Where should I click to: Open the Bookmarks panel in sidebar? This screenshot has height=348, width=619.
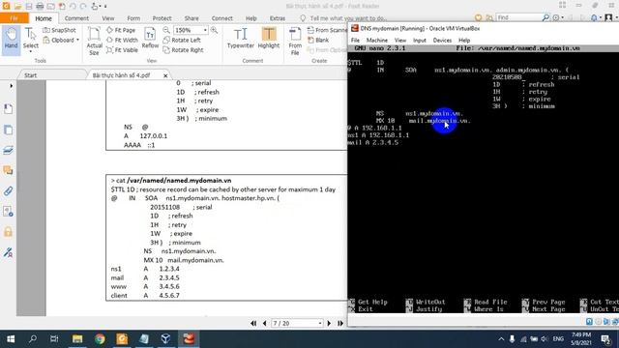[x=8, y=109]
